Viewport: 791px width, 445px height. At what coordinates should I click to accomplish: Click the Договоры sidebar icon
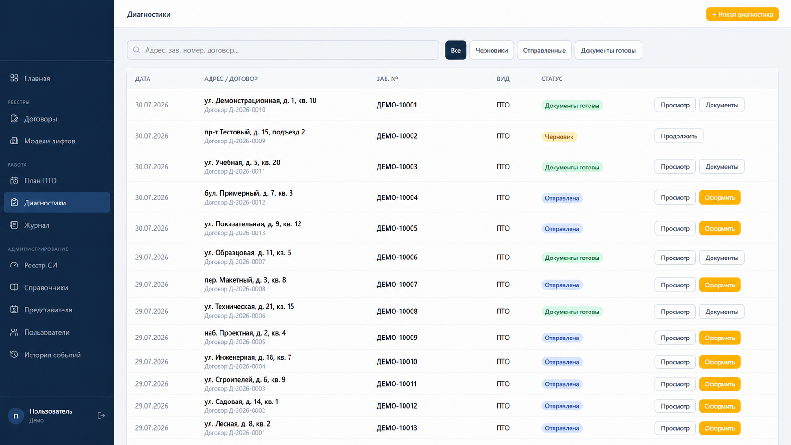(14, 118)
